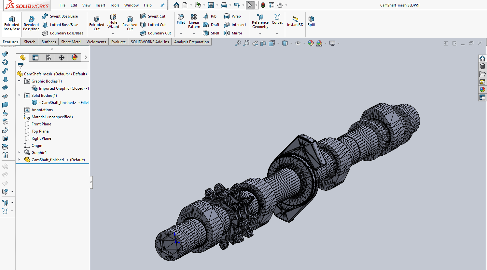Viewport: 487px width, 270px height.
Task: Click the Edit Appearance icon
Action: [311, 43]
